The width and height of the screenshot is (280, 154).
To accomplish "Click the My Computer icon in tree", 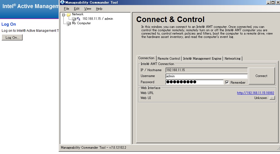I will [69, 23].
